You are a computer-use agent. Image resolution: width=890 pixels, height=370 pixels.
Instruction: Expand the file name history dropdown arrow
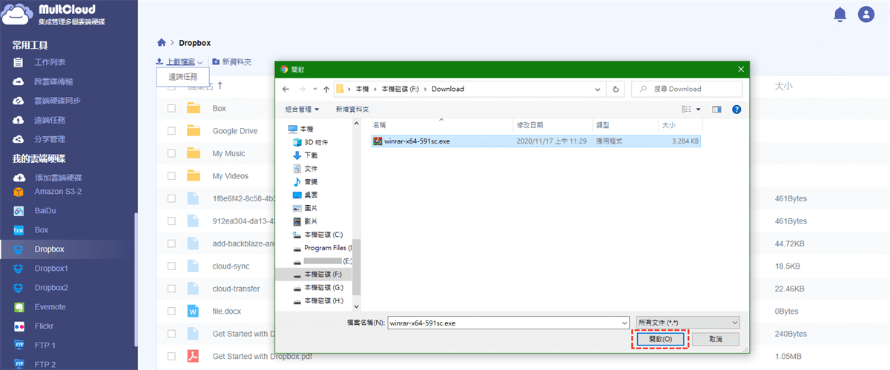click(624, 323)
